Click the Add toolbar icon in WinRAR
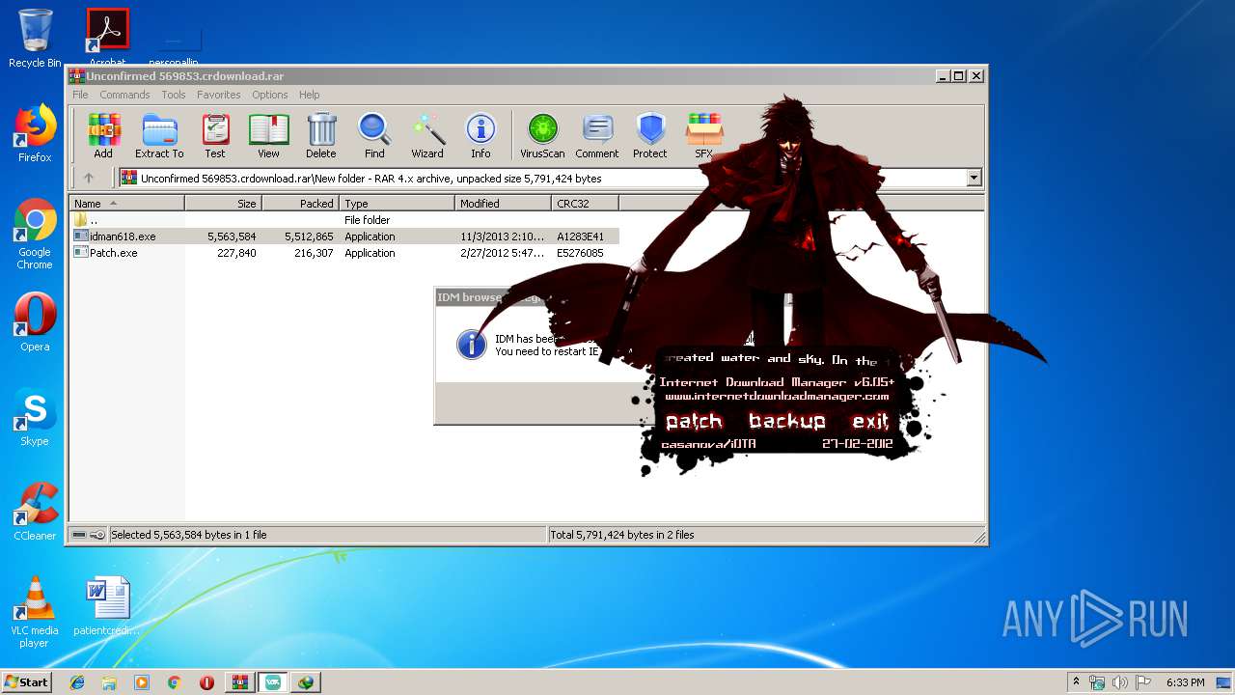The width and height of the screenshot is (1235, 695). [x=103, y=135]
